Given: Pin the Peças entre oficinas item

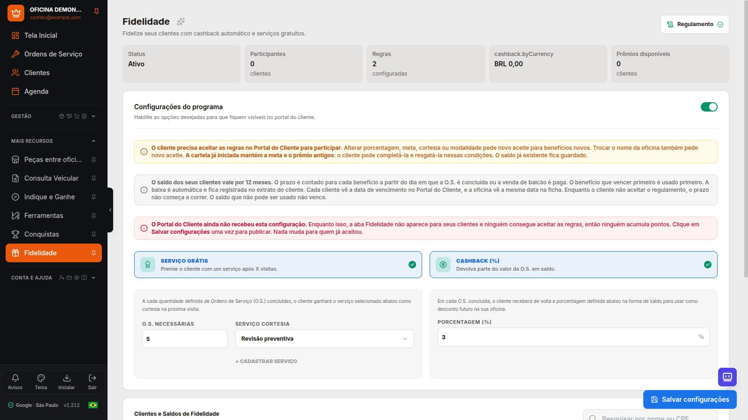Looking at the screenshot, I should [x=93, y=160].
